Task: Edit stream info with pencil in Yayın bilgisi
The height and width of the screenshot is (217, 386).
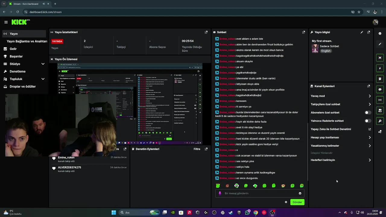Action: pos(362,32)
